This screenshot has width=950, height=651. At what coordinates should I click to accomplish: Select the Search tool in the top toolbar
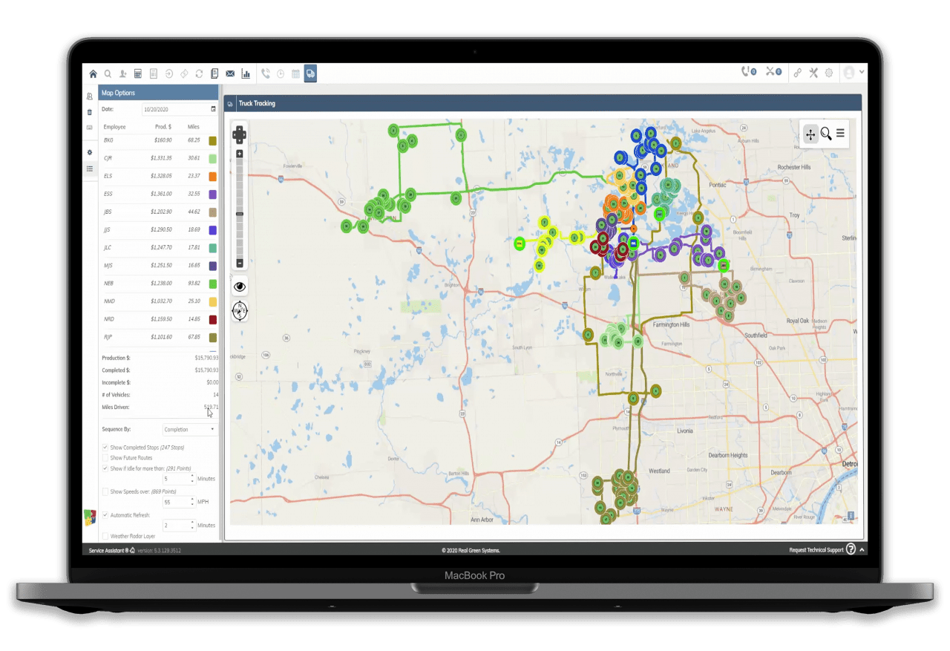click(107, 73)
